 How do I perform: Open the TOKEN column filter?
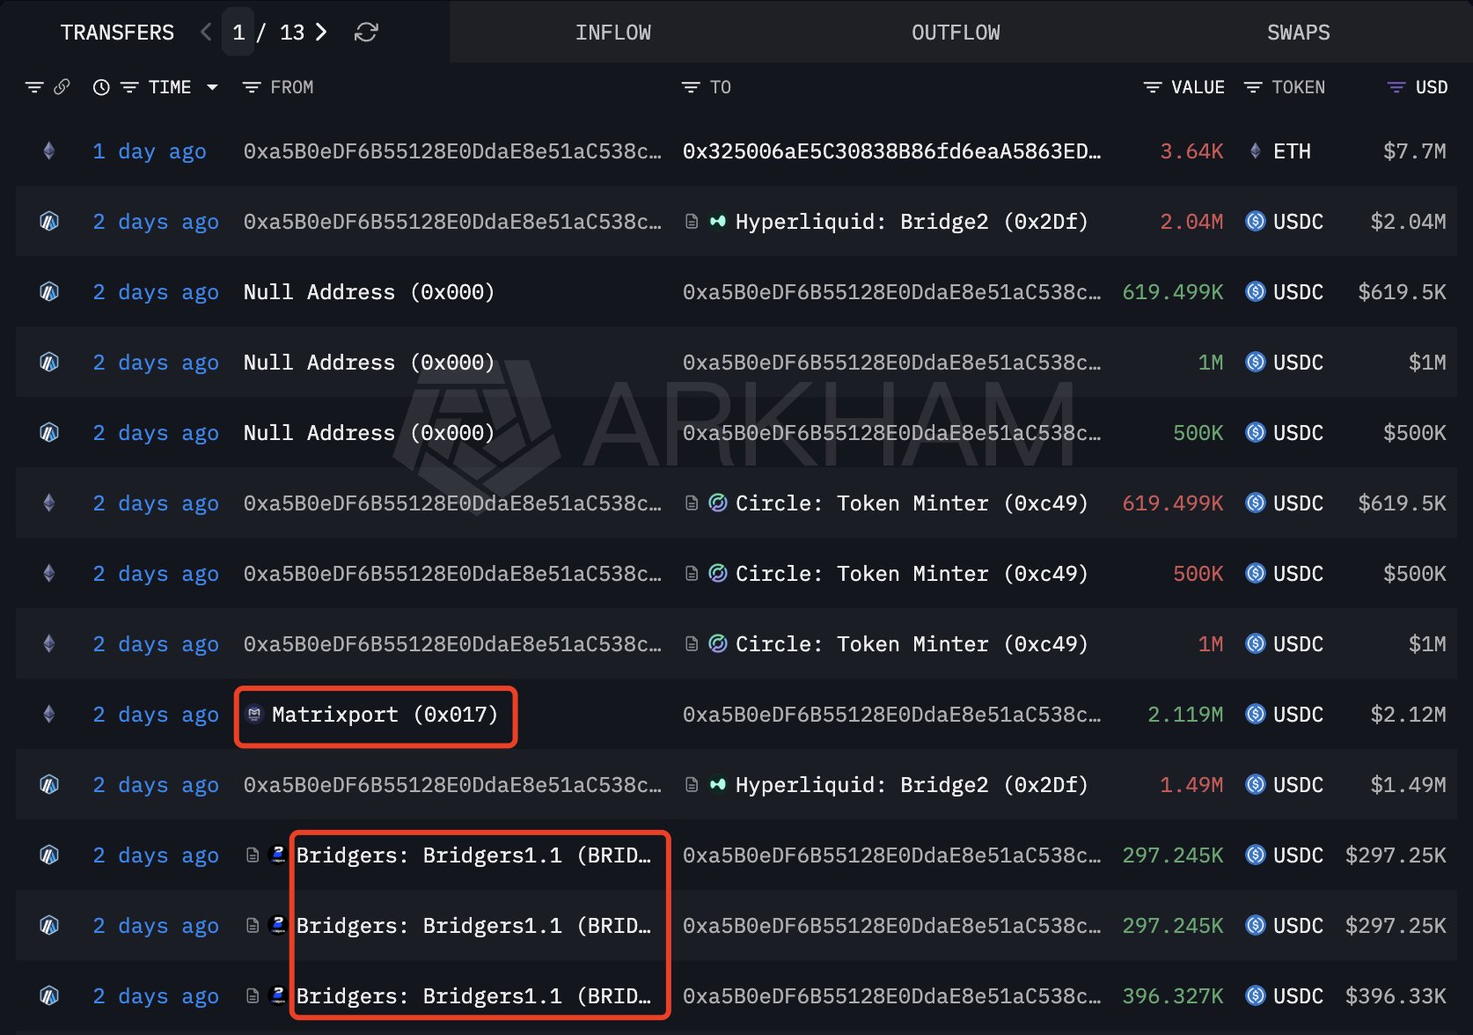[x=1253, y=87]
